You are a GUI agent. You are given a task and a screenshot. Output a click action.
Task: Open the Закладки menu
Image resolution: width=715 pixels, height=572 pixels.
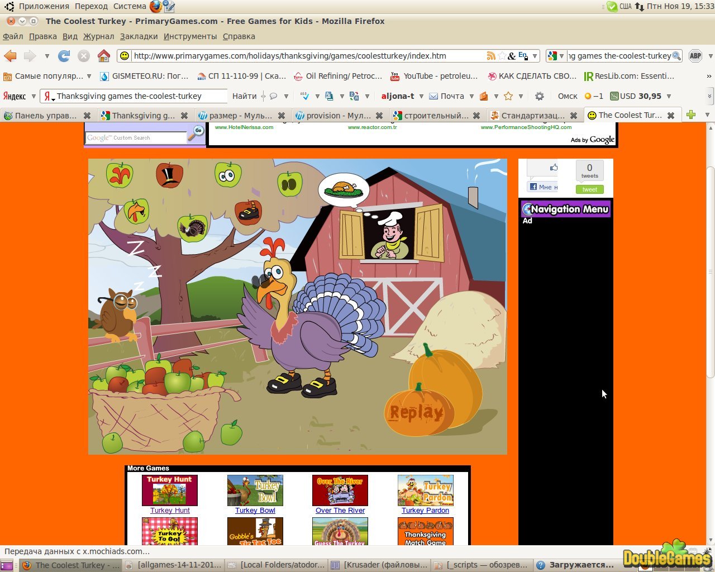tap(139, 36)
